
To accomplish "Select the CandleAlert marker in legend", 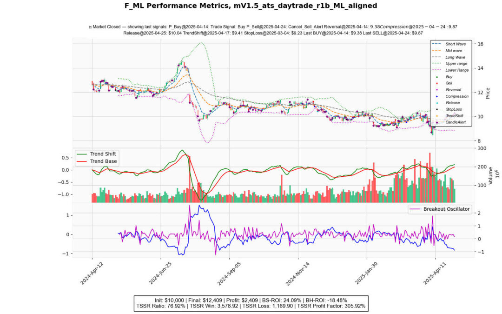I will click(437, 122).
